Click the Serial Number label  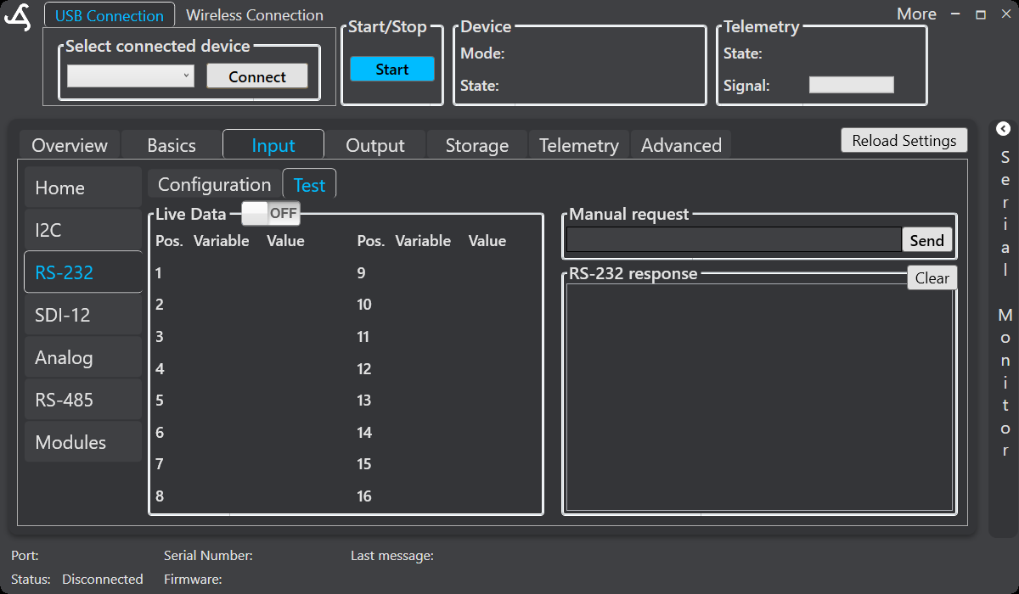coord(208,556)
